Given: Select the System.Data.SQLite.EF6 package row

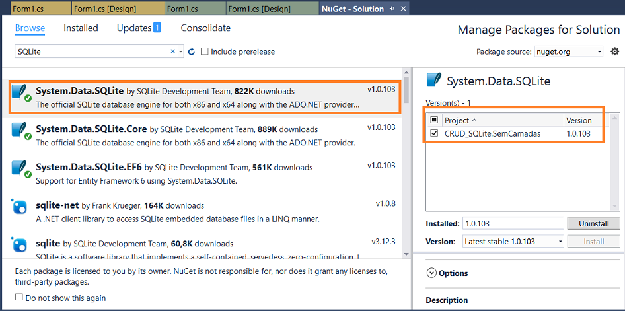Looking at the screenshot, I should (203, 172).
